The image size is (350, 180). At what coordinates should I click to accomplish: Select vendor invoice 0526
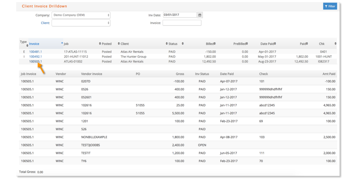click(85, 89)
